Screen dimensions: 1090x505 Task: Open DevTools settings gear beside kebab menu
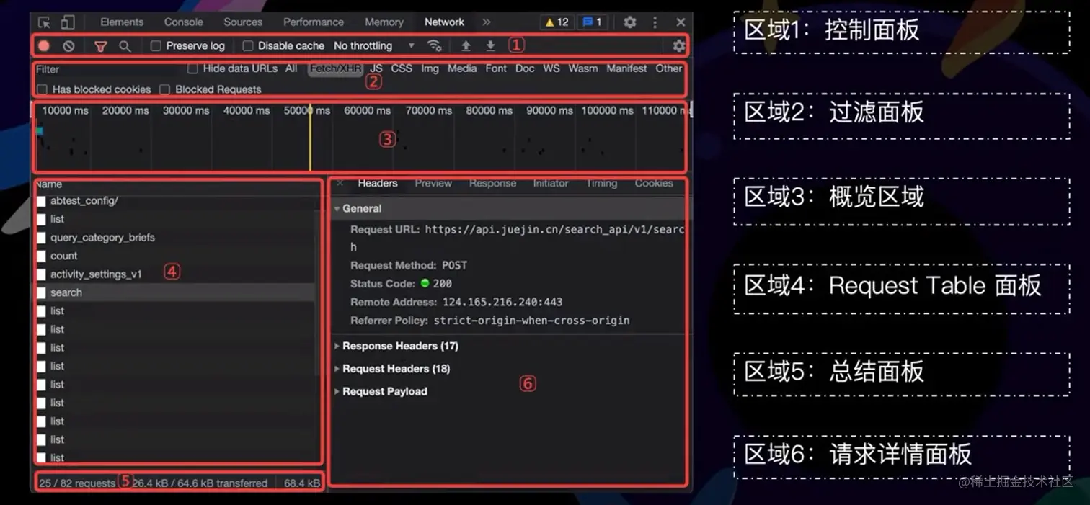coord(629,22)
